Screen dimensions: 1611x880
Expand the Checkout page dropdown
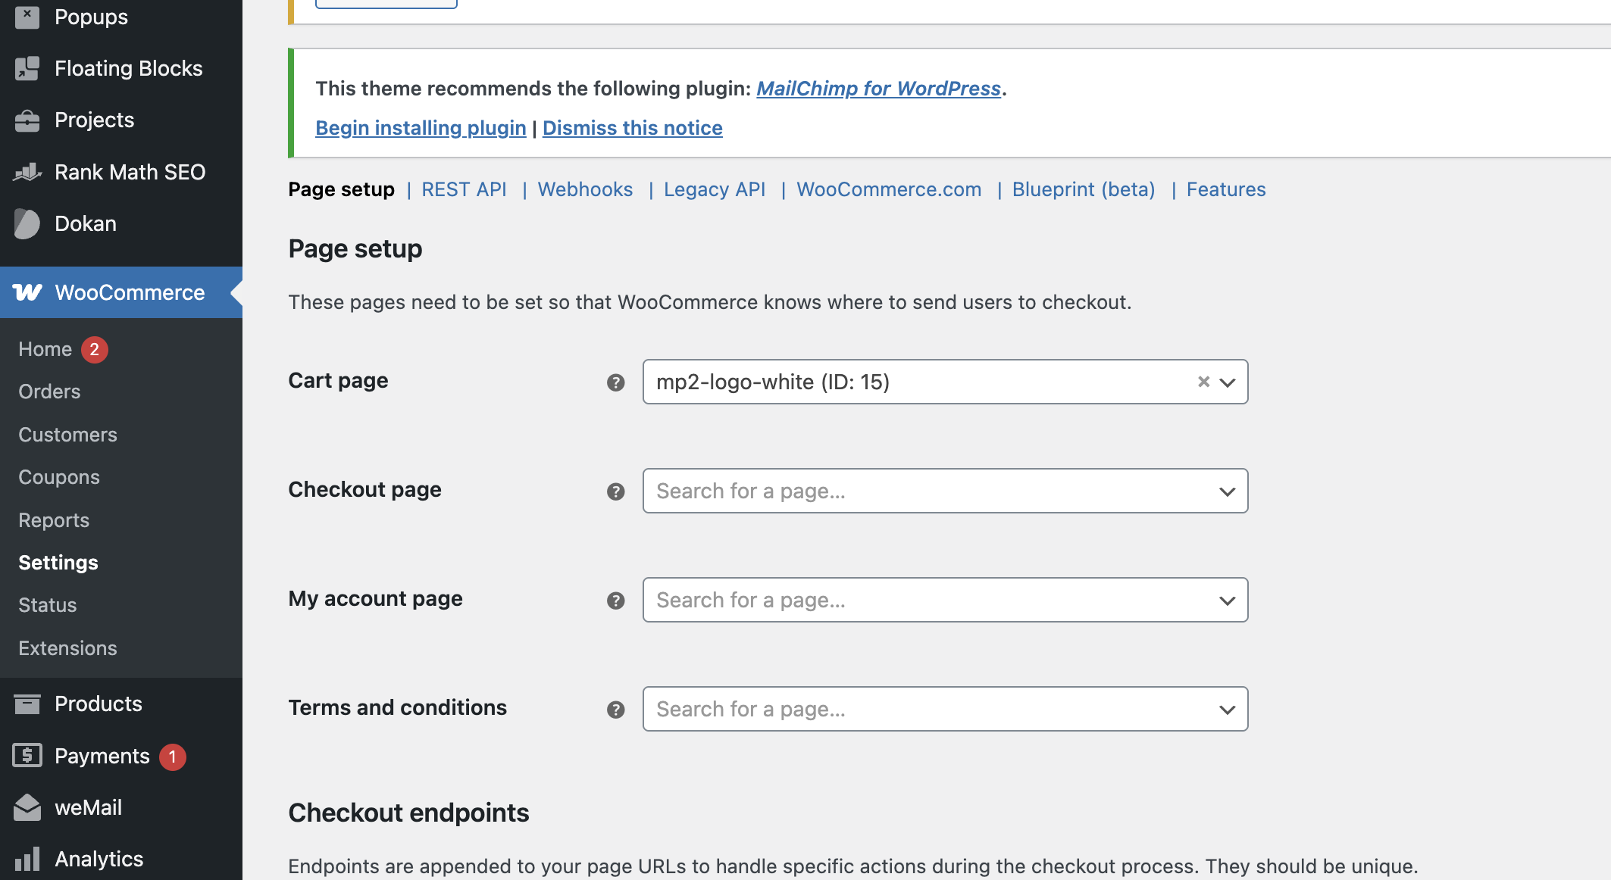[x=944, y=491]
